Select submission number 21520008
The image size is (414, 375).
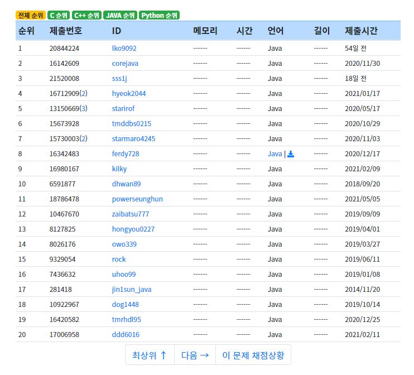pos(64,79)
